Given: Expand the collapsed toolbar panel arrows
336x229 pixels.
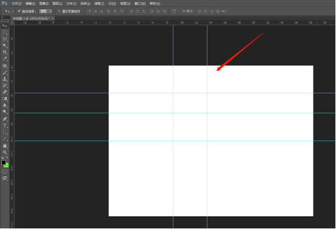Looking at the screenshot, I should [x=2, y=18].
